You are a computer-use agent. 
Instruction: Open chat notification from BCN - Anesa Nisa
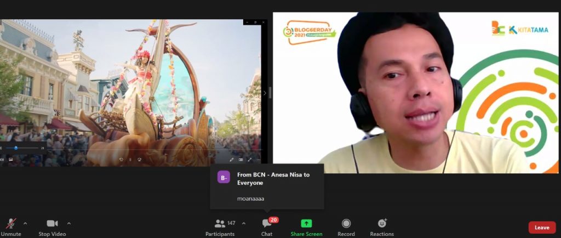[x=267, y=186]
